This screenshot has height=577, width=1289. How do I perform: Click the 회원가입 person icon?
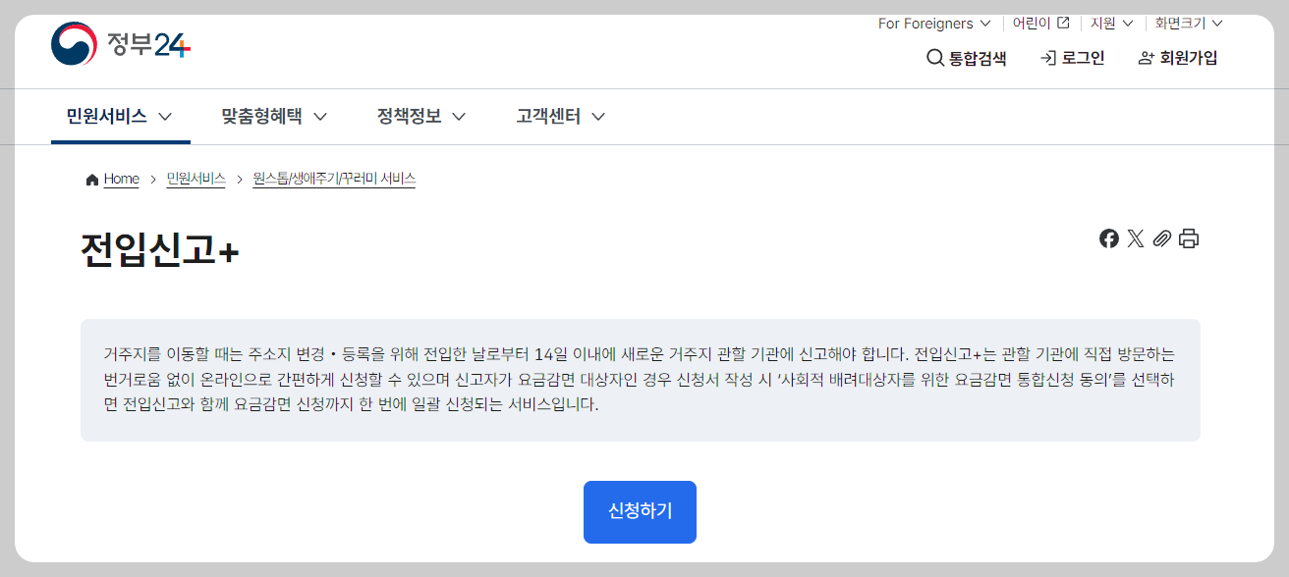tap(1146, 58)
